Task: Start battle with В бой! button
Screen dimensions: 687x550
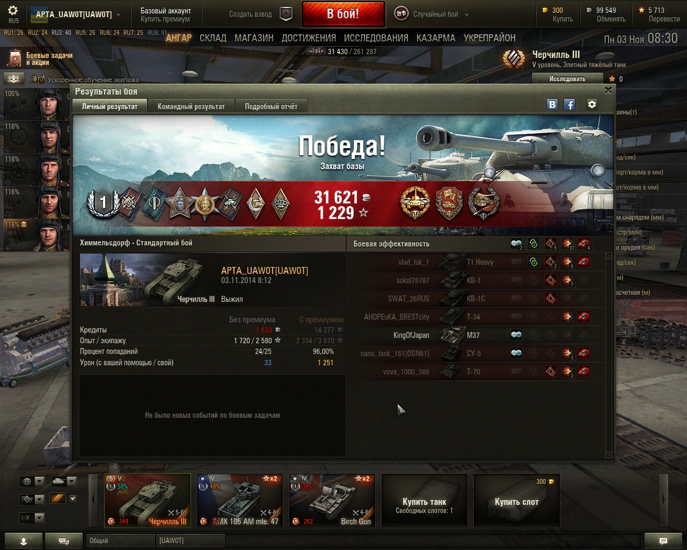Action: coord(343,14)
